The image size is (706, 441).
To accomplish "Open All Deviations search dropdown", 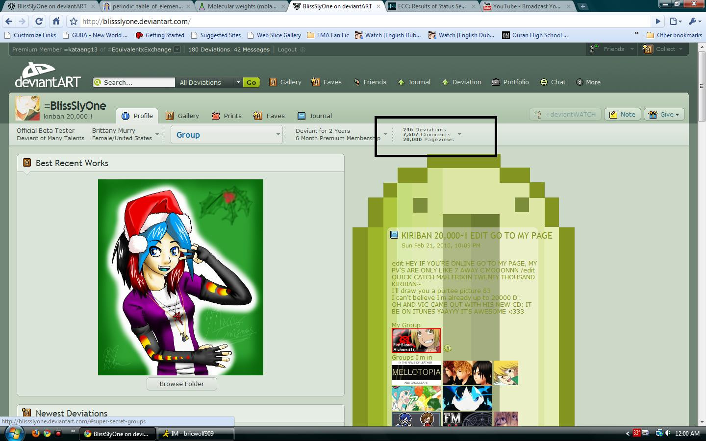I will point(209,82).
